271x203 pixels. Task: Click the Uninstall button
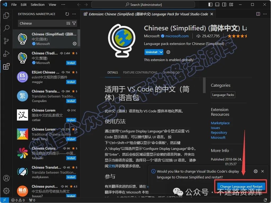pyautogui.click(x=152, y=52)
